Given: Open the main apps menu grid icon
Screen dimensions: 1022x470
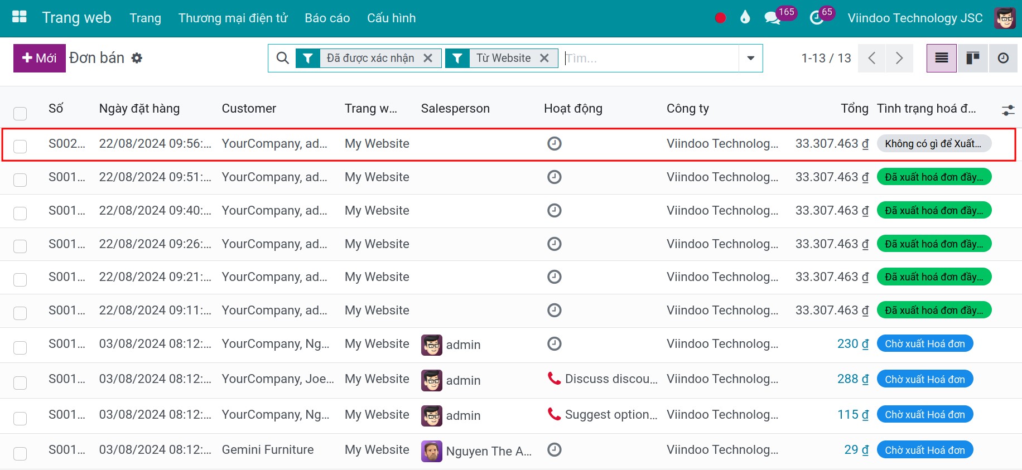Looking at the screenshot, I should click(x=20, y=17).
